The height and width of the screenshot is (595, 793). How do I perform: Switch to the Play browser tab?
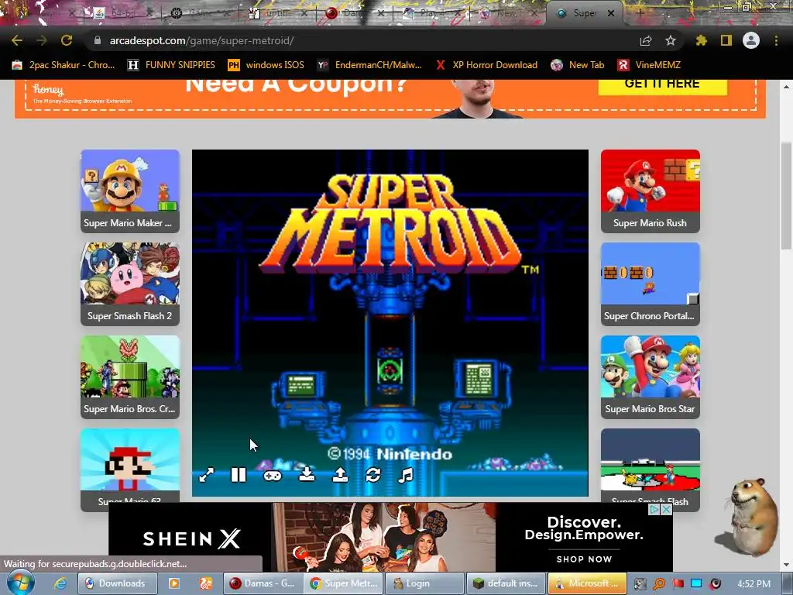430,14
